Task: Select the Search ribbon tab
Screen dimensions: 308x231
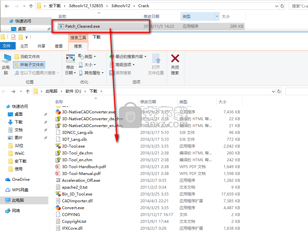Action: click(78, 46)
